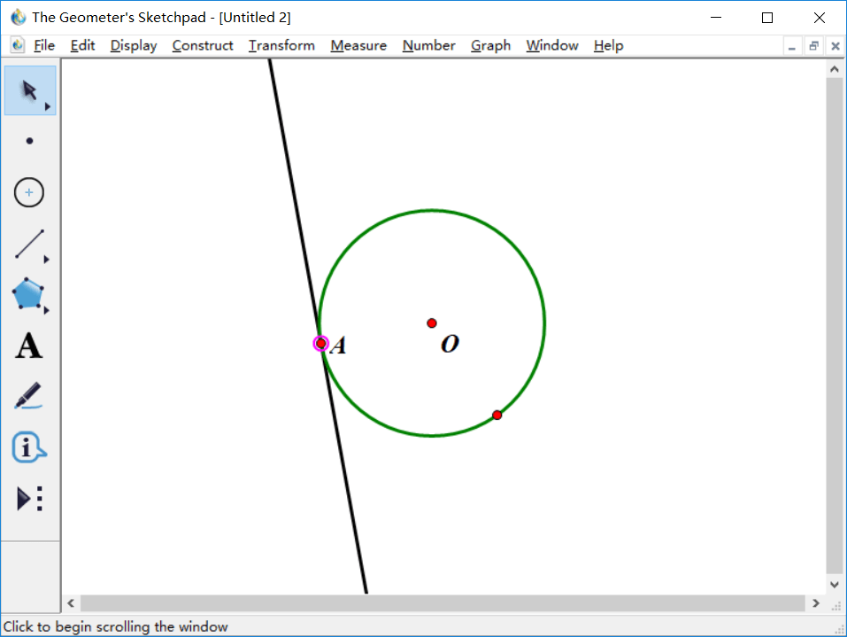847x637 pixels.
Task: Click the Information tool
Action: [x=29, y=447]
